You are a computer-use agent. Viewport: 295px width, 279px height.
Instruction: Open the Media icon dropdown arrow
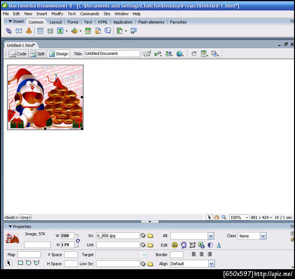[81, 31]
